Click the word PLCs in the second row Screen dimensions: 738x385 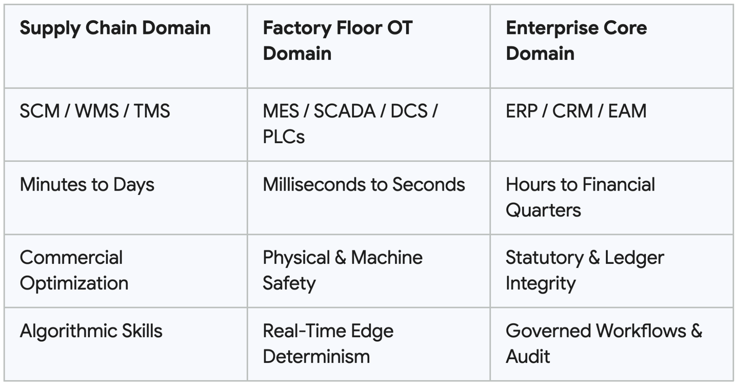coord(284,136)
